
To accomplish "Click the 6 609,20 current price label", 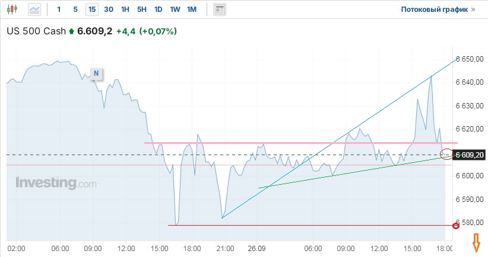I will click(469, 155).
